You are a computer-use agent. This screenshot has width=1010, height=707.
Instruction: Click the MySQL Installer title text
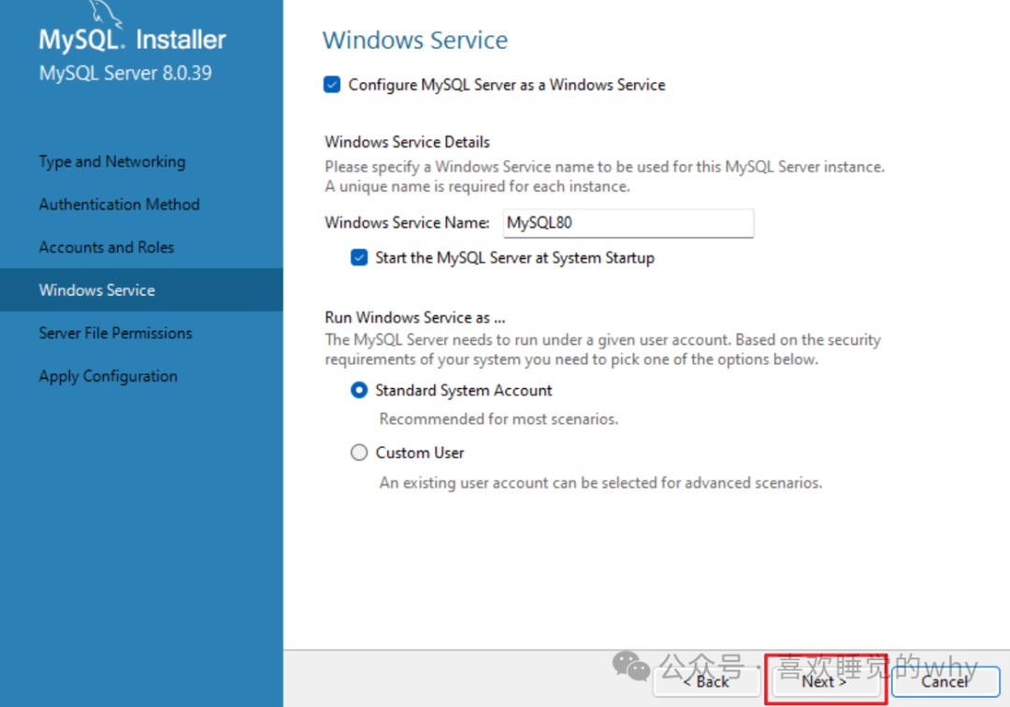pos(132,40)
